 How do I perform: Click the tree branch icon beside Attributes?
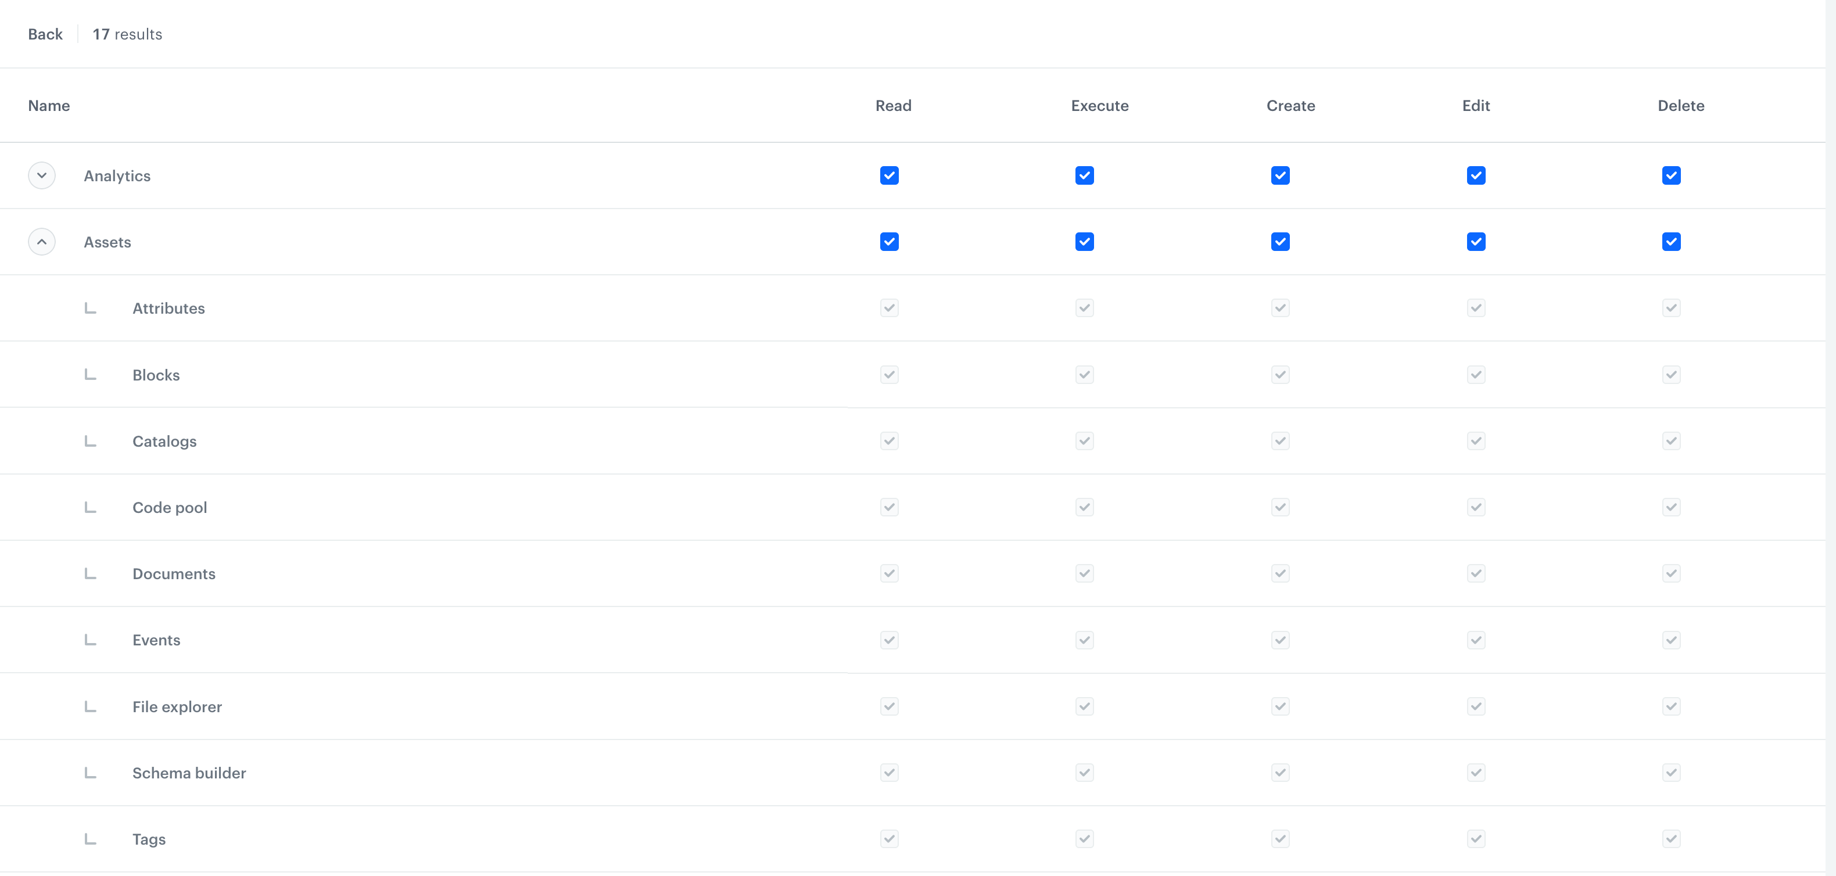click(x=91, y=308)
